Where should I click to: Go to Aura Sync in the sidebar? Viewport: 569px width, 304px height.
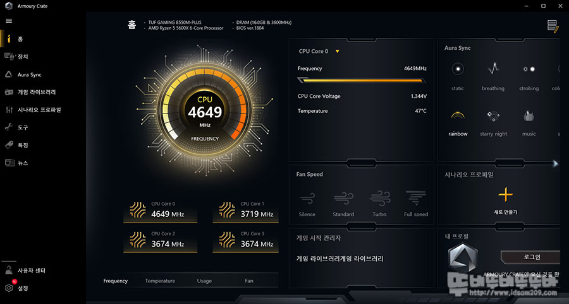29,74
